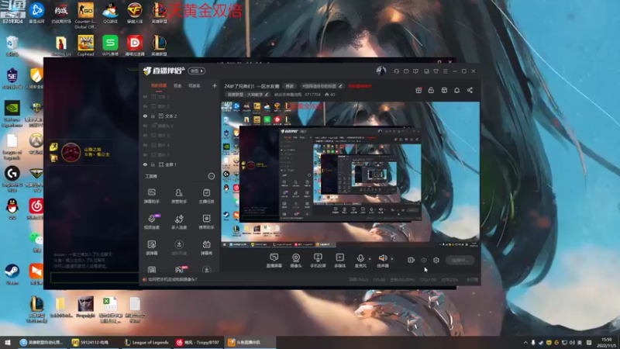Open the hamburger menu in the title bar
Screen dimensions: 620x349
click(x=445, y=71)
